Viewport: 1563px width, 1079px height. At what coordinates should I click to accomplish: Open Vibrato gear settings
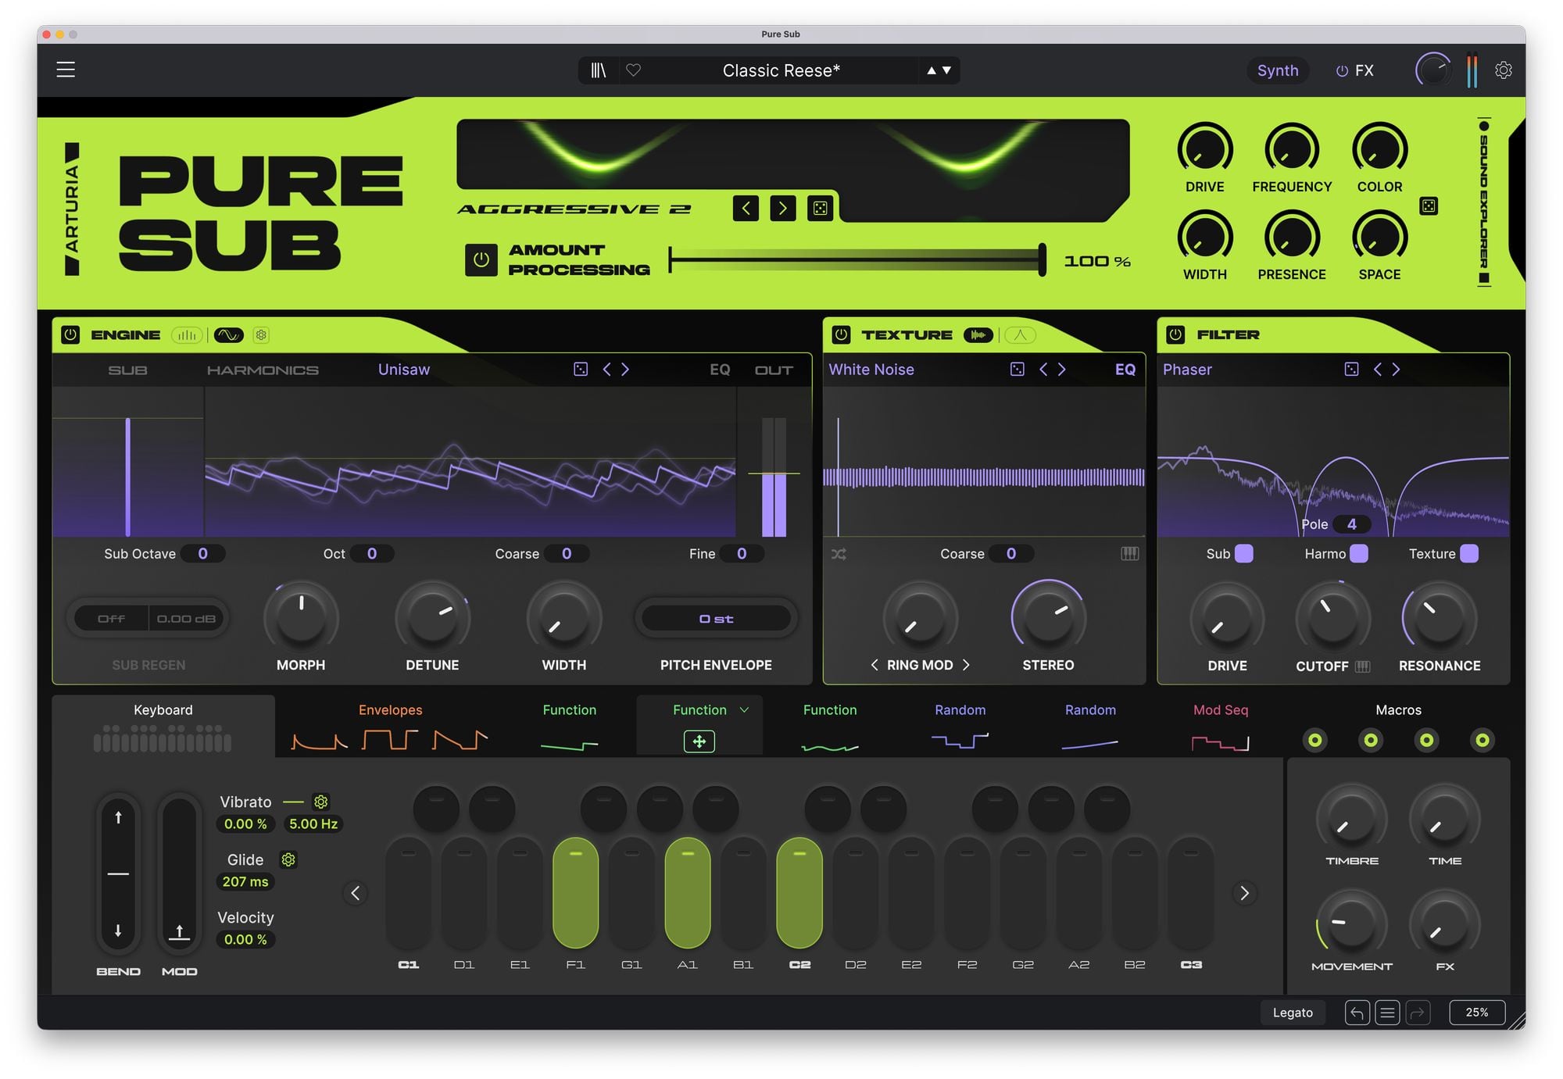click(x=320, y=802)
